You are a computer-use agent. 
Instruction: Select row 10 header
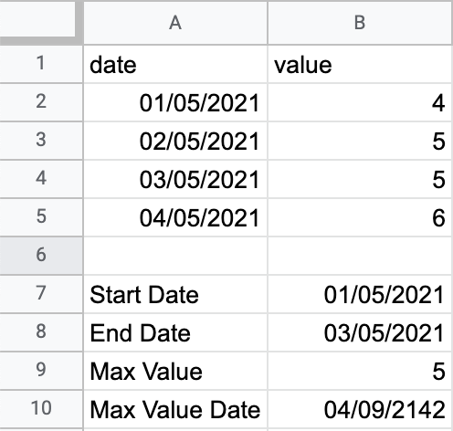pos(41,408)
